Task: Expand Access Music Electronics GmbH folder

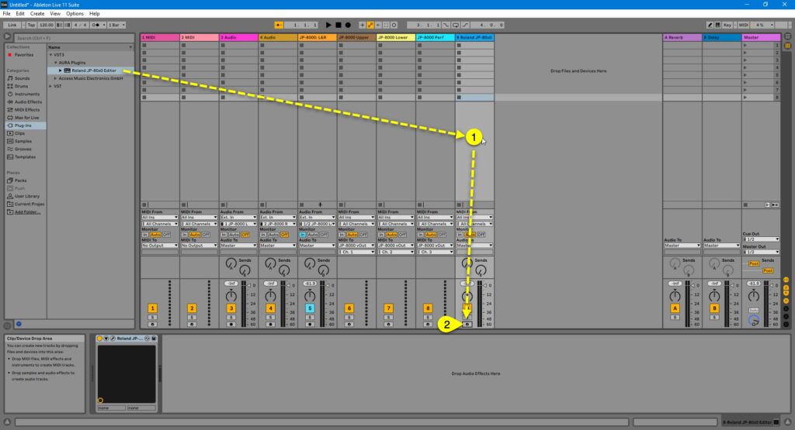Action: click(55, 78)
